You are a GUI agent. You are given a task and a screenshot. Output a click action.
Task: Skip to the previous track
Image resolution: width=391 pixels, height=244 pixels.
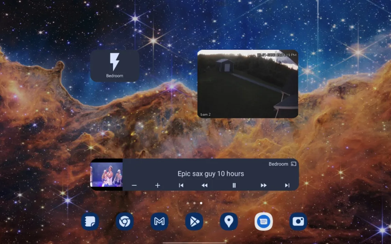point(181,185)
